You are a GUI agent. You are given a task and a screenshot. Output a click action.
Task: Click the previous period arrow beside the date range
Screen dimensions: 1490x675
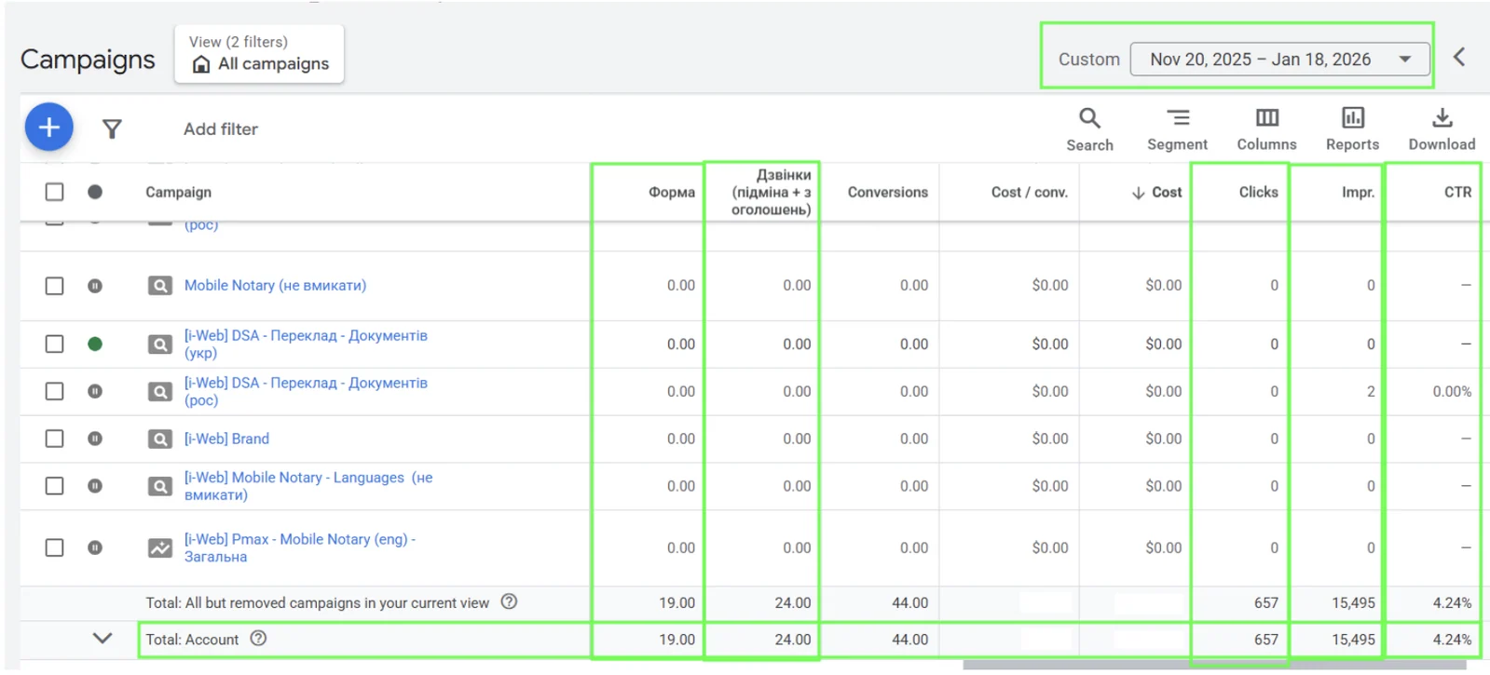[x=1459, y=58]
